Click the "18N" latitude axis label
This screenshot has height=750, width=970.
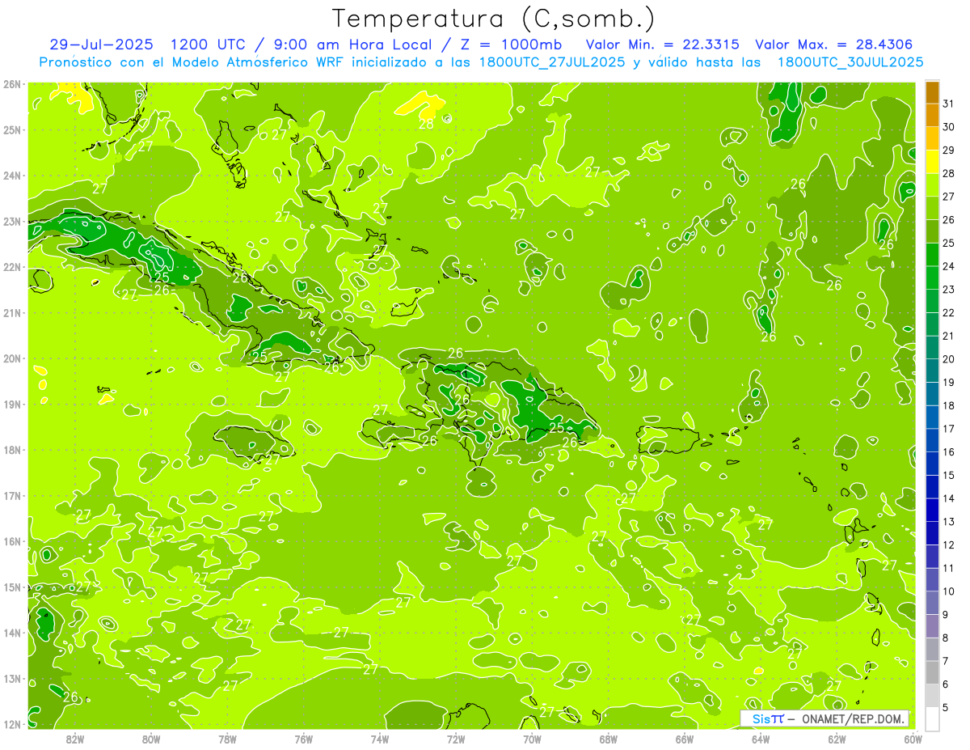coord(11,450)
